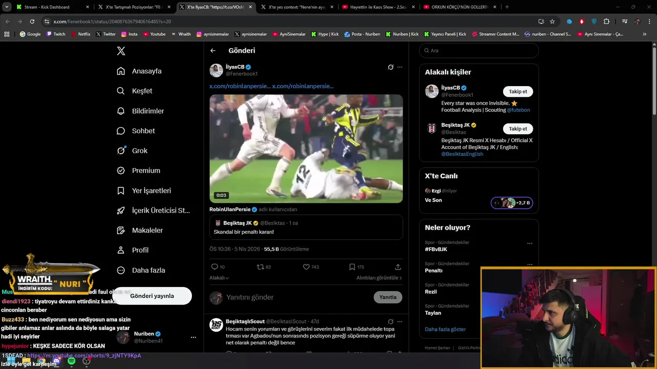This screenshot has width=657, height=369.
Task: Click the Yanıtla reply button
Action: 388,297
